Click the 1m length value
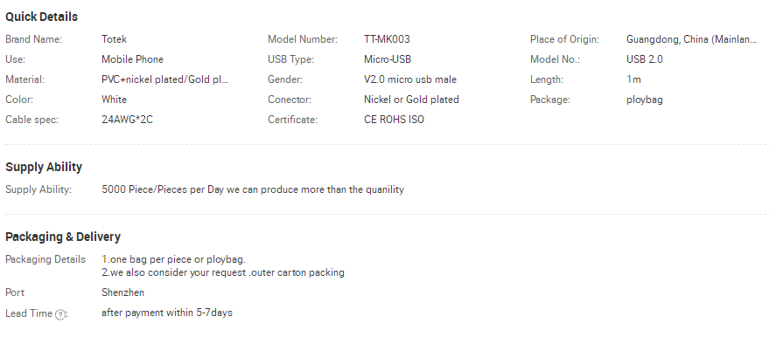This screenshot has height=337, width=769. pos(633,79)
